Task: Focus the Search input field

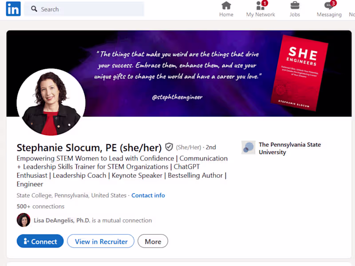Action: pyautogui.click(x=84, y=9)
